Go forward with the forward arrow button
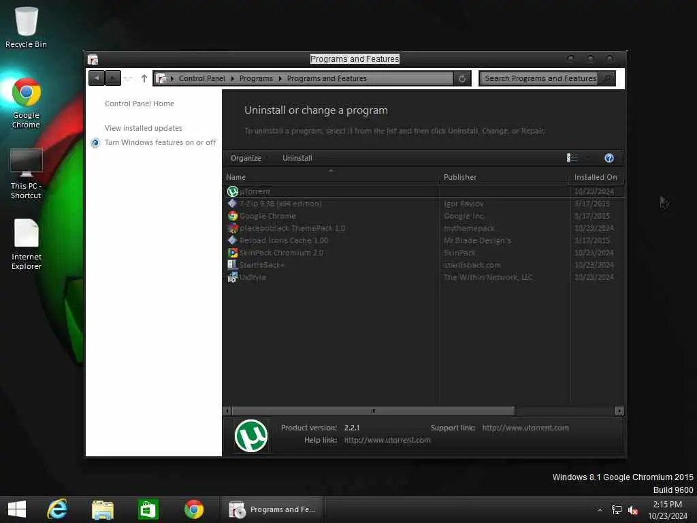This screenshot has height=523, width=697. (113, 78)
